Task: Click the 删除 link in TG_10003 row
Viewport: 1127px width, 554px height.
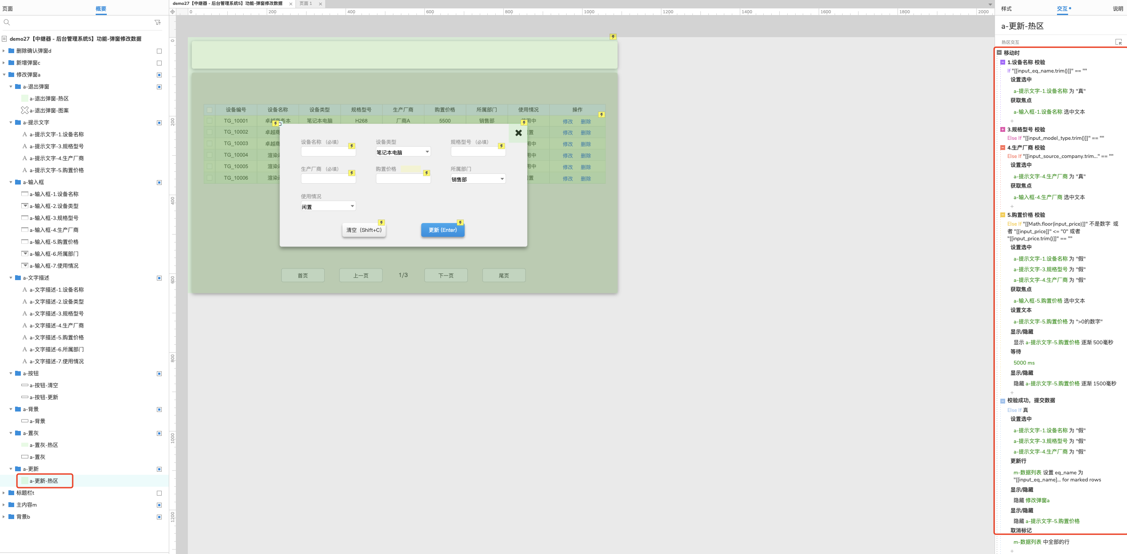Action: [x=586, y=144]
